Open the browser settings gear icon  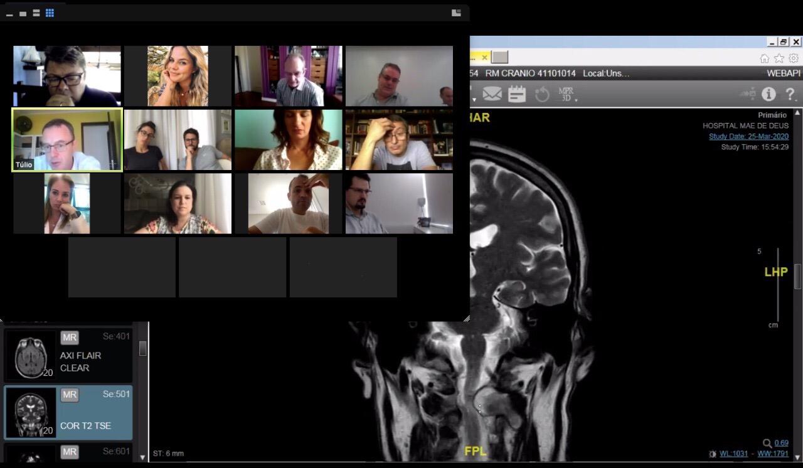(794, 58)
